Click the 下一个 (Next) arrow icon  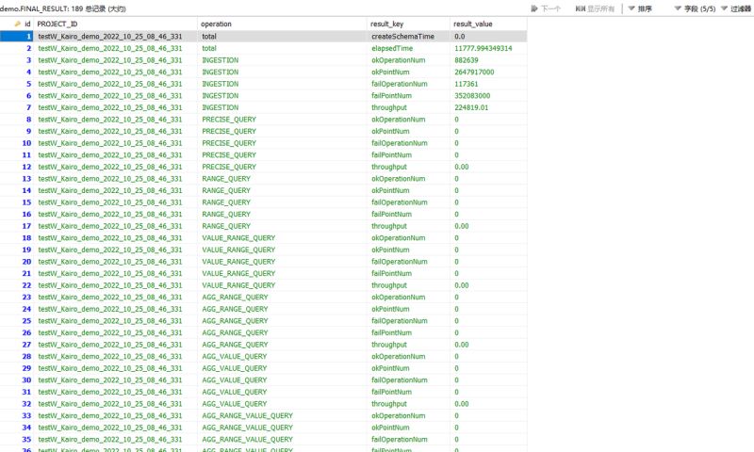pyautogui.click(x=534, y=8)
